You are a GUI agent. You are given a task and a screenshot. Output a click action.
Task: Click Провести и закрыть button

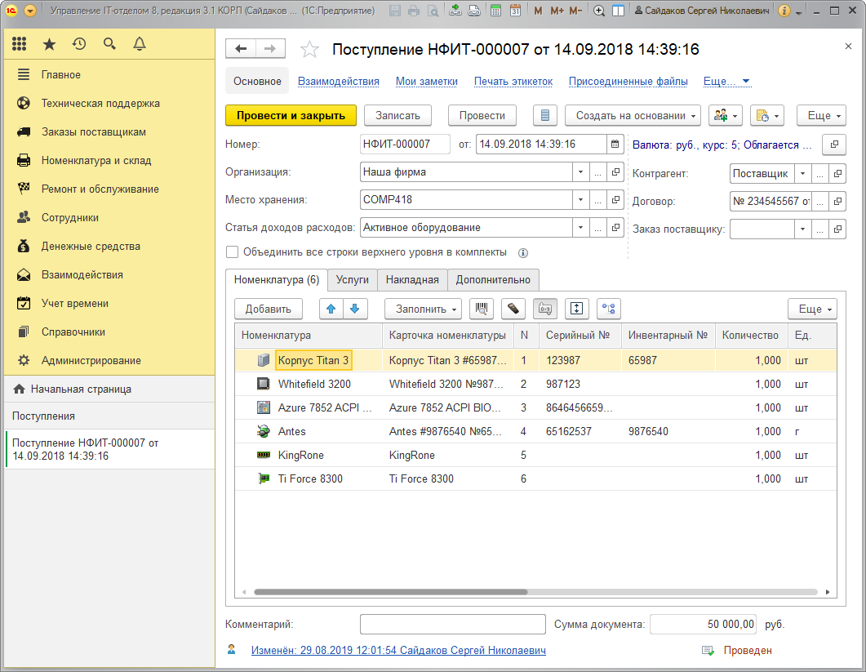(x=291, y=115)
